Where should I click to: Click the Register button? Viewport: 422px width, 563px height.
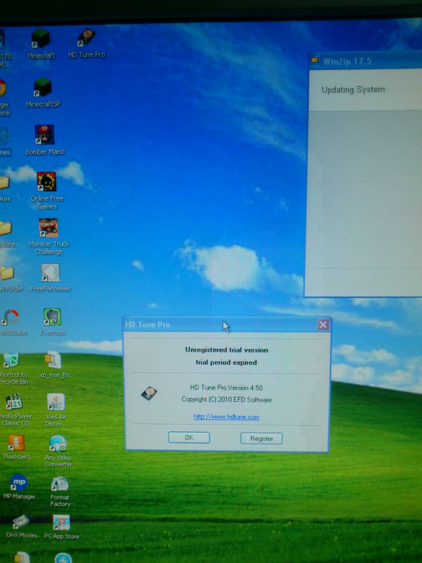click(x=261, y=439)
